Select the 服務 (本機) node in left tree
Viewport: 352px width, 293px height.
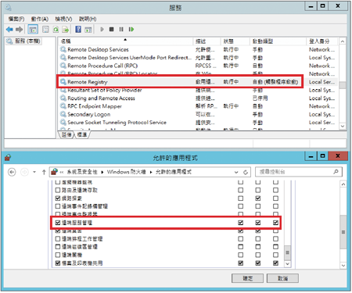pyautogui.click(x=23, y=41)
